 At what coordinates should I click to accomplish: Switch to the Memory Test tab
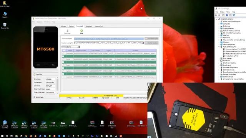pyautogui.click(x=99, y=26)
